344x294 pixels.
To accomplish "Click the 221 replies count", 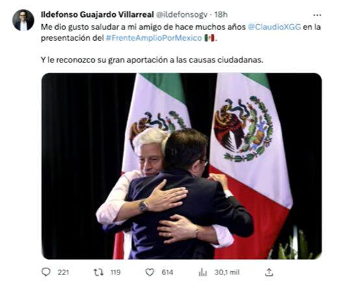I will (x=63, y=273).
